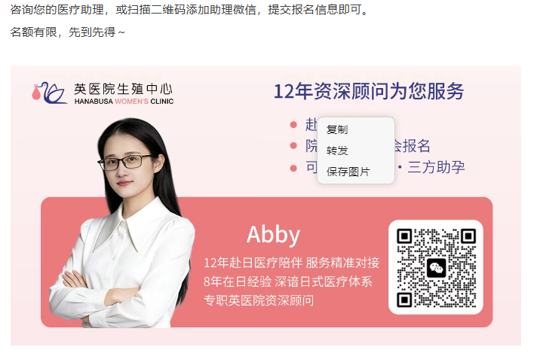Click the red bullet before 赴
Viewport: 537px width, 356px height.
point(293,125)
